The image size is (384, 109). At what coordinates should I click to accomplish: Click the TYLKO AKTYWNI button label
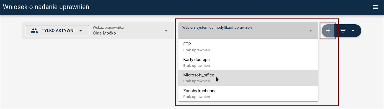[x=58, y=31]
